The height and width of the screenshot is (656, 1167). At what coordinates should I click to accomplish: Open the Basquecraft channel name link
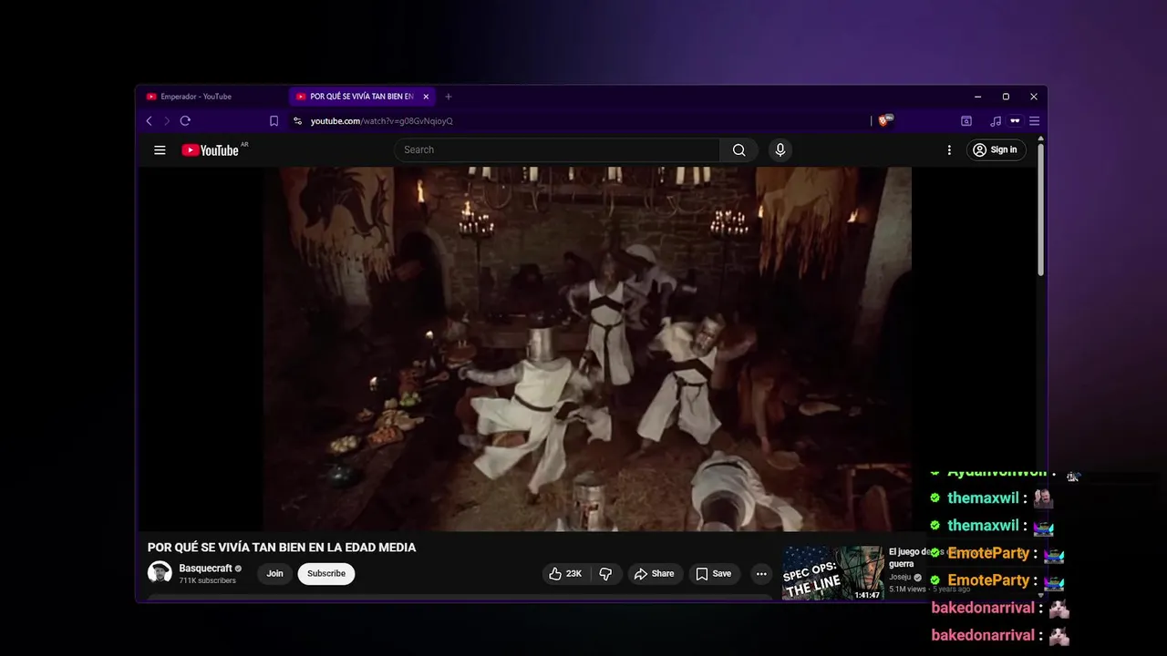point(205,569)
